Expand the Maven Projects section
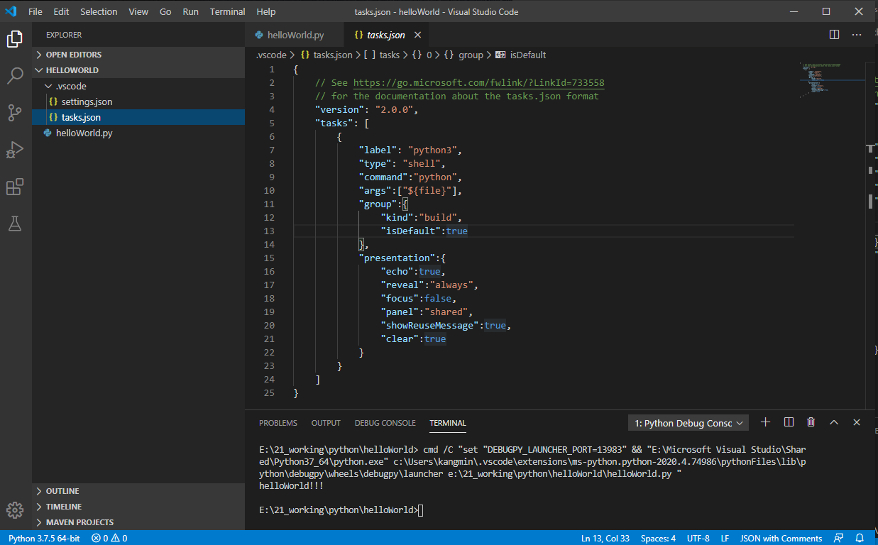Screen dimensions: 878x545 click(138, 522)
